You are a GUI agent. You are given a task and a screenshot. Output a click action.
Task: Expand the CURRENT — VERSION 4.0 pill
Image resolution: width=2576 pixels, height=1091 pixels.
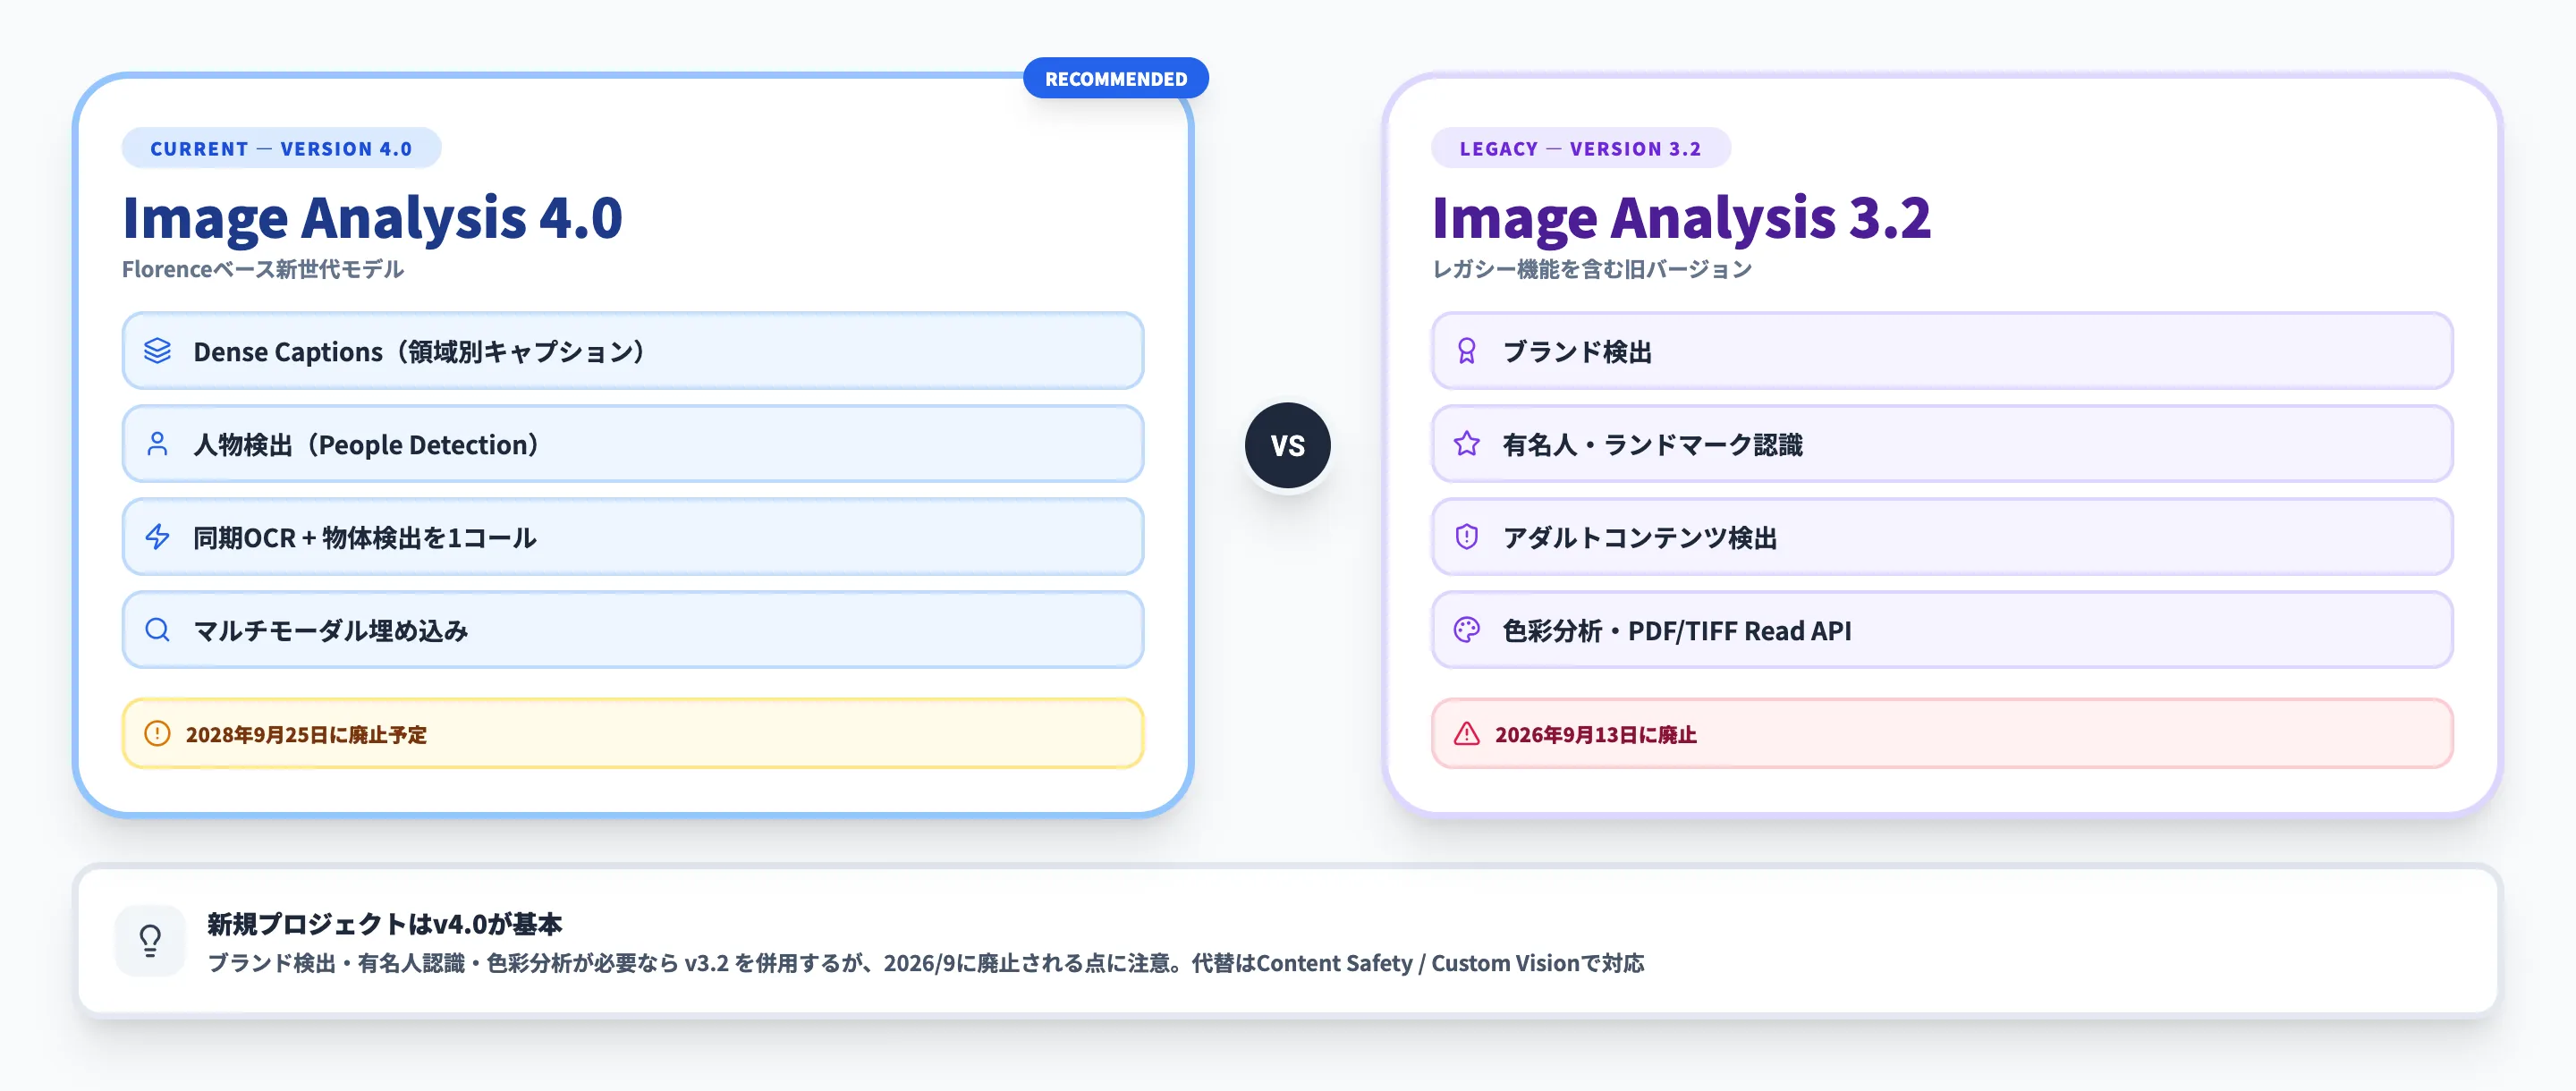tap(281, 147)
